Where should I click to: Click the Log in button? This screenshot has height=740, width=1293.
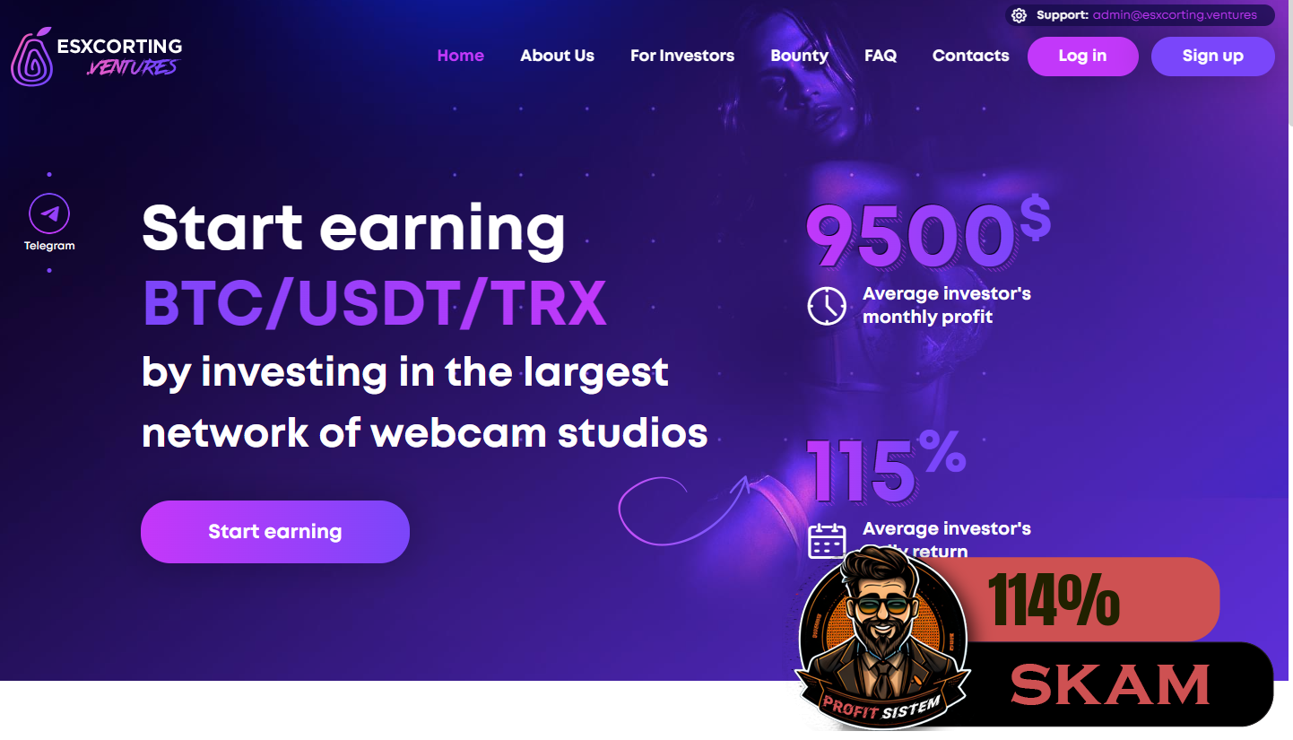1082,56
